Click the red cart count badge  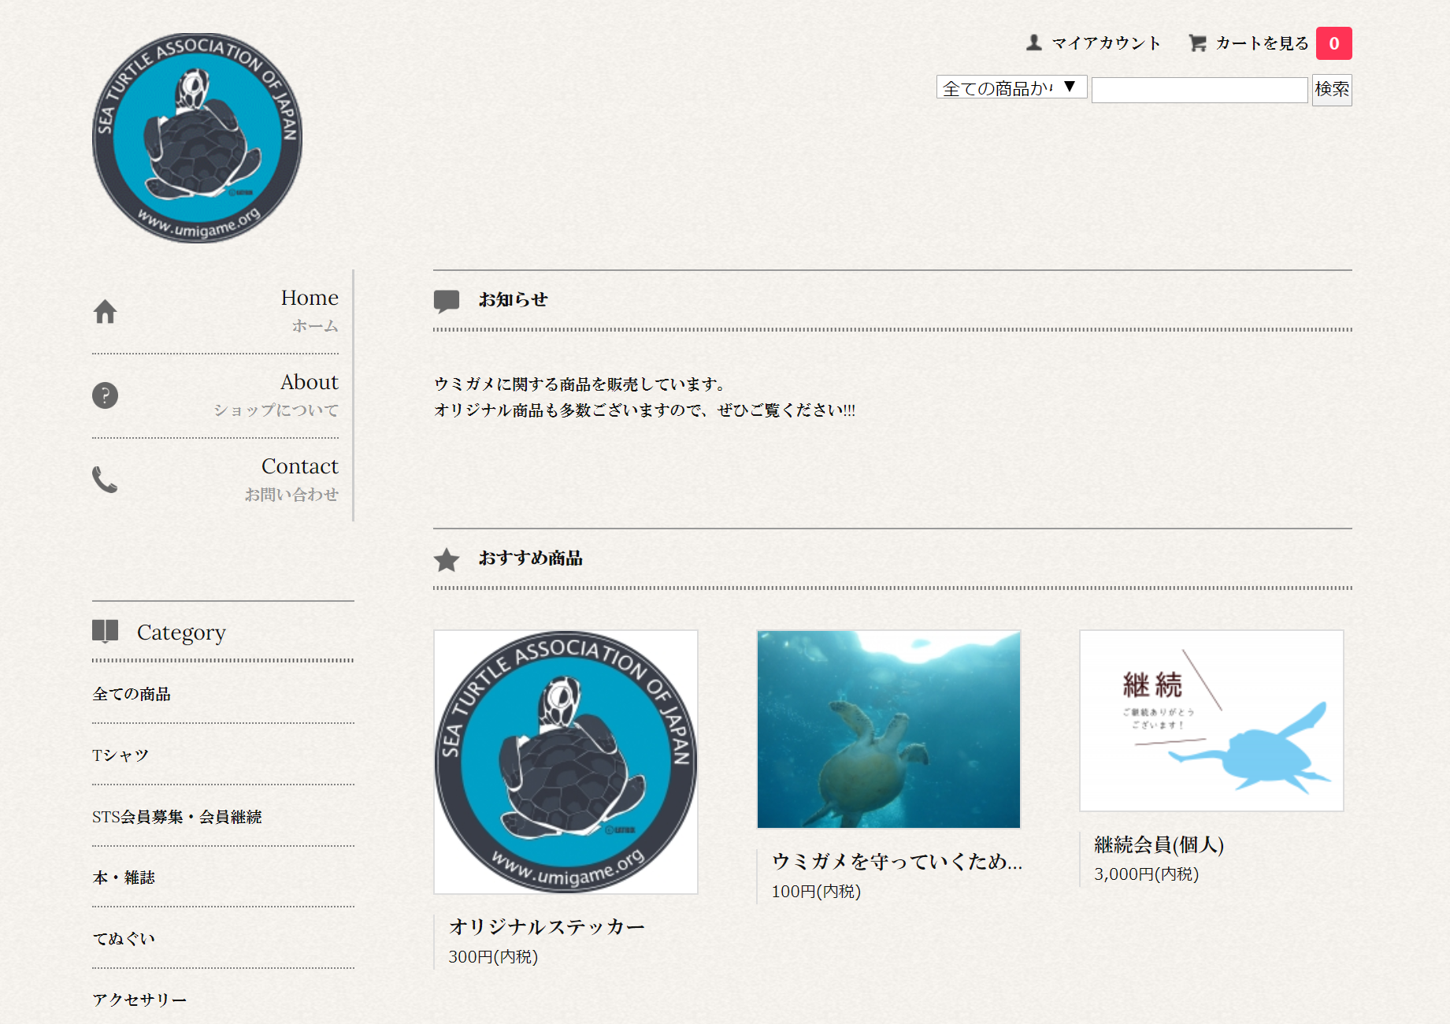pyautogui.click(x=1333, y=43)
